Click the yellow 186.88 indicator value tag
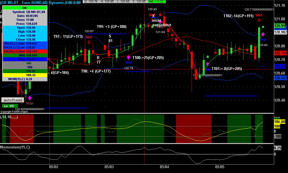Viewport: 288px width, 173px height. pyautogui.click(x=280, y=122)
